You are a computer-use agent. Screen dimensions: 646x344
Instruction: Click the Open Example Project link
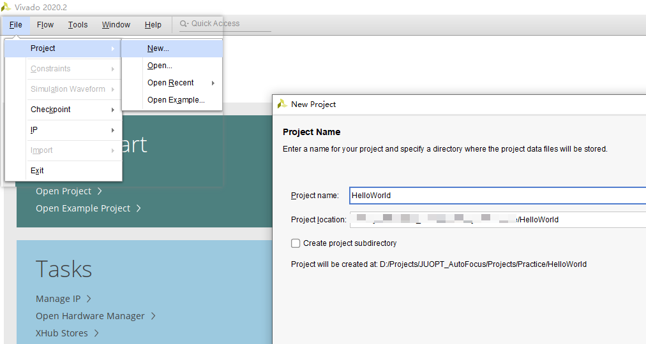pyautogui.click(x=83, y=208)
